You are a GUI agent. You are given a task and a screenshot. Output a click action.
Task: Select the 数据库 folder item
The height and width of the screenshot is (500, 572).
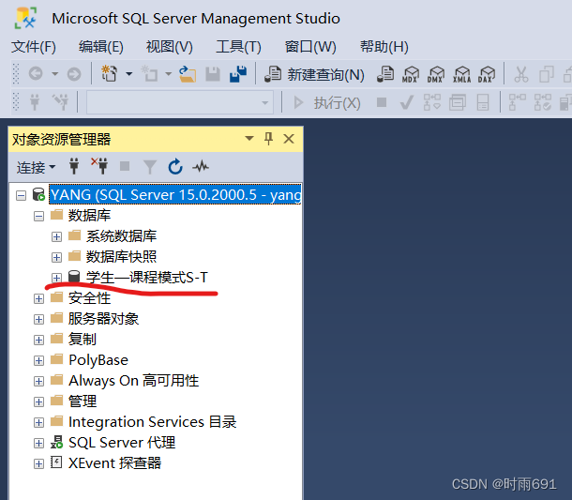89,216
